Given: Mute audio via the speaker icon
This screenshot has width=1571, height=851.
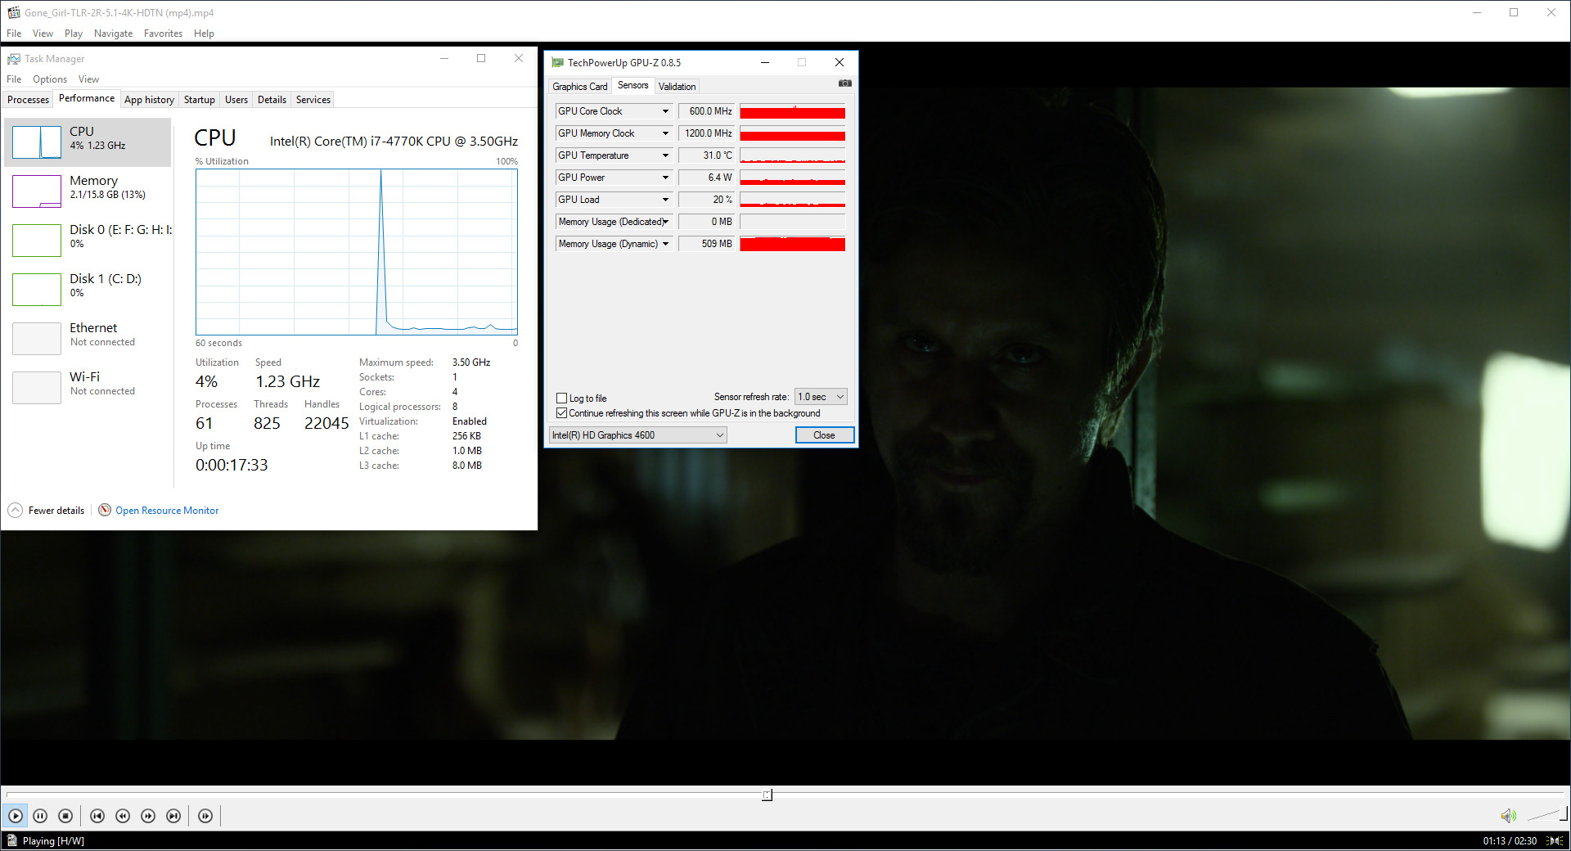Looking at the screenshot, I should (x=1508, y=816).
